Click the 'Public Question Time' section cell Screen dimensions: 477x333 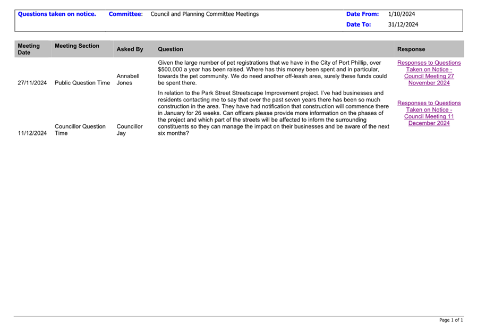pyautogui.click(x=82, y=83)
